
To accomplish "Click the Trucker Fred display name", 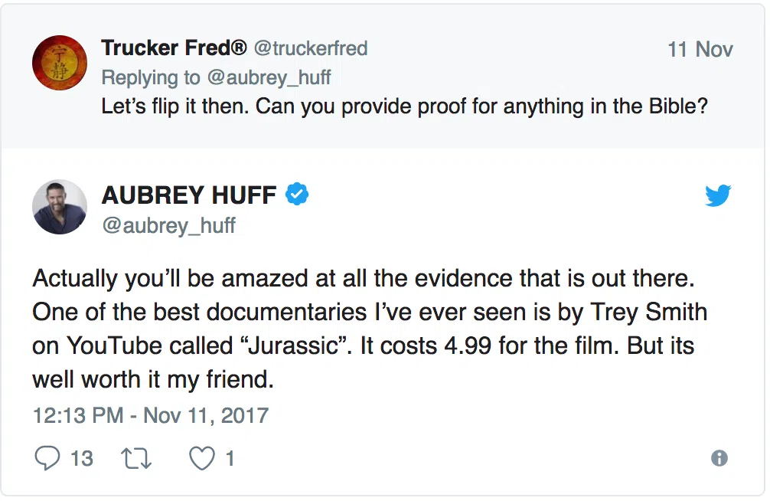I will coord(174,48).
